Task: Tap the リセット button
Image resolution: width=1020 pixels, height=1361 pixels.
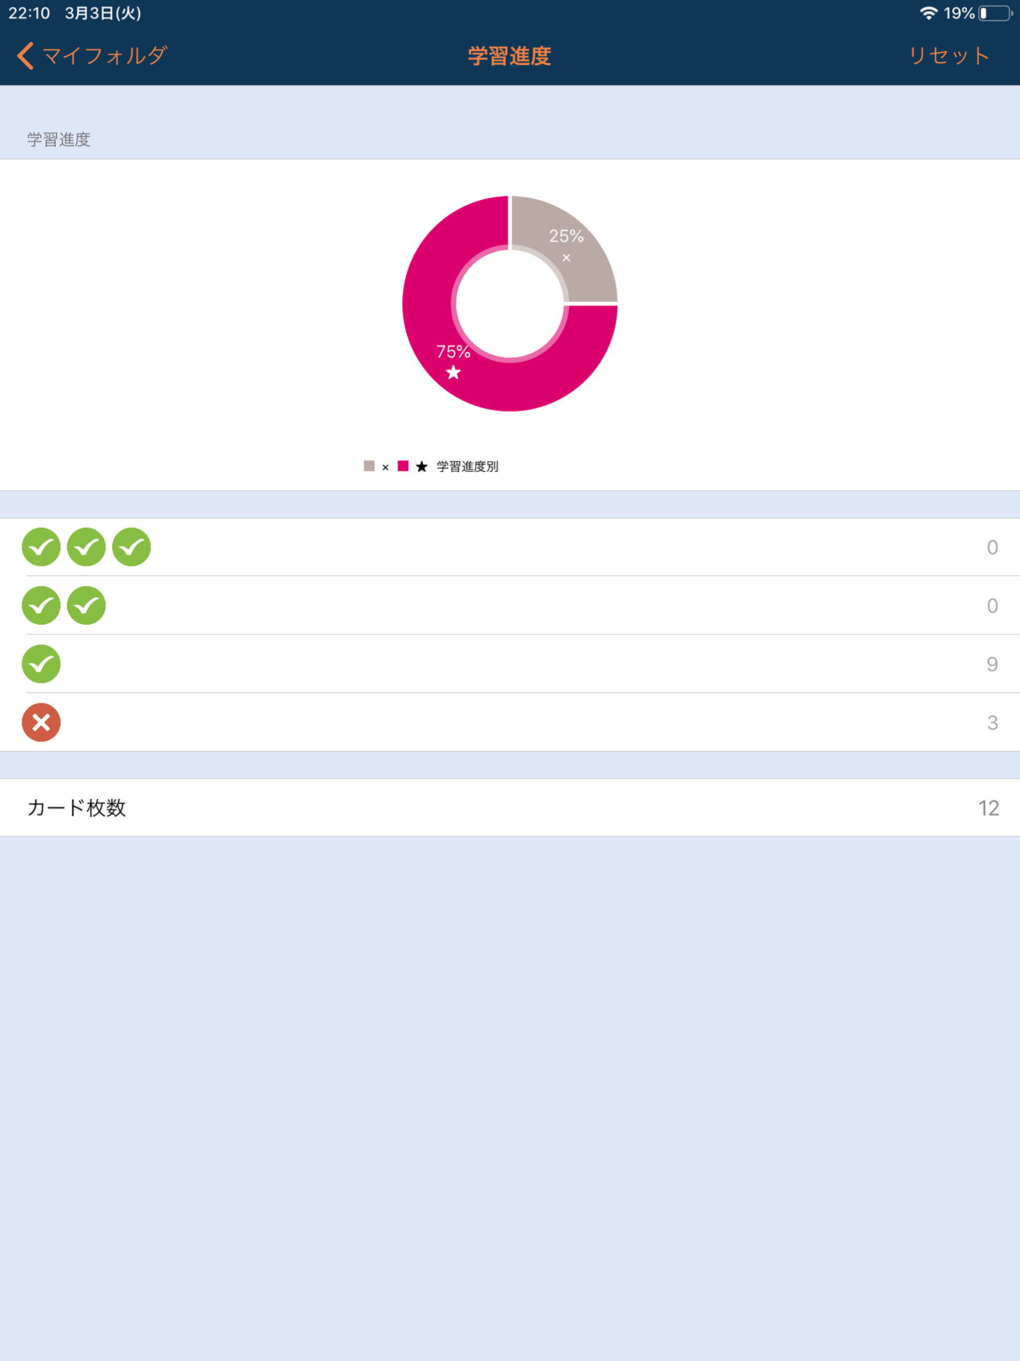Action: pos(949,56)
